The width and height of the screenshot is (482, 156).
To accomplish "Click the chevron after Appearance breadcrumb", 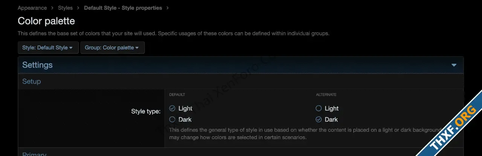I will pyautogui.click(x=52, y=8).
